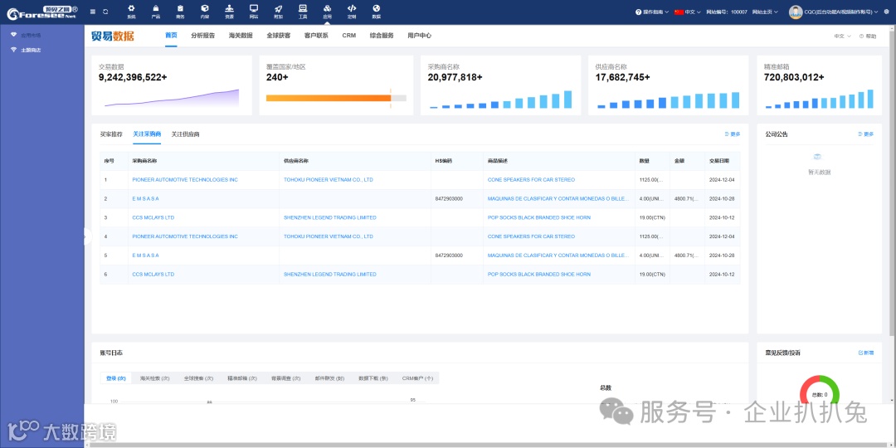Screen dimensions: 896x448
Task: Click the 产品 shopping bag icon
Action: click(x=155, y=12)
